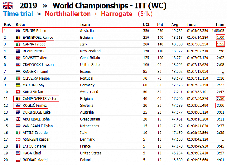Click the Portuguese flag next to OLIVEIRA Nelson
The image size is (227, 165).
[18, 78]
